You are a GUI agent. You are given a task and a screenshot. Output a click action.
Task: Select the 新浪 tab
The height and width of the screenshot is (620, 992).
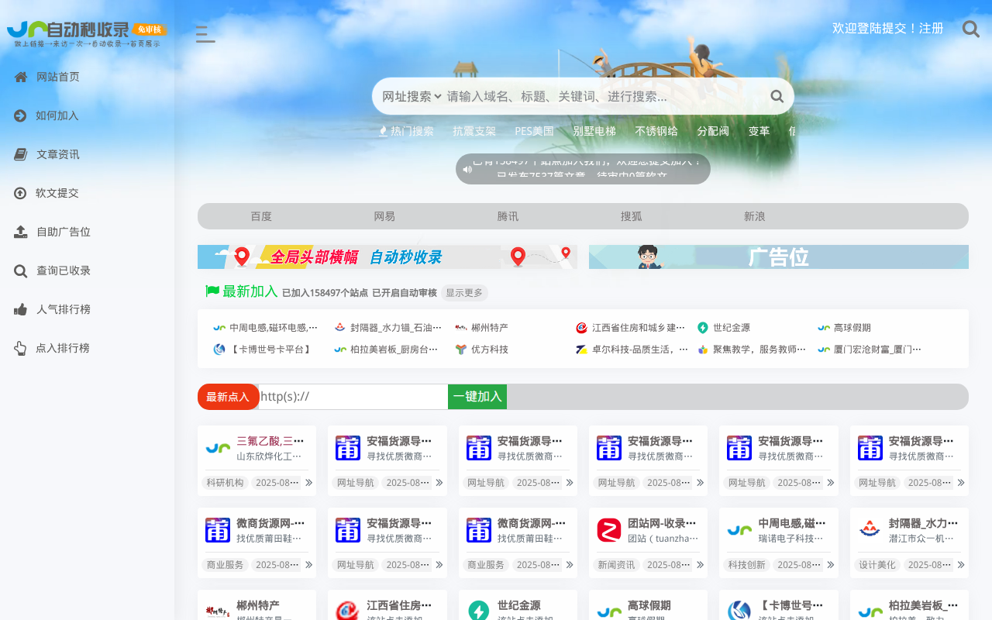(755, 216)
